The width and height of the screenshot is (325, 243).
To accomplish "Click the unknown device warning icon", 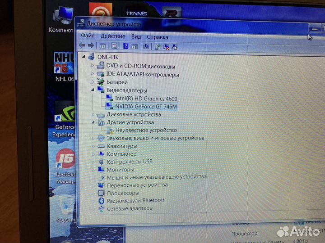I will pyautogui.click(x=110, y=130).
